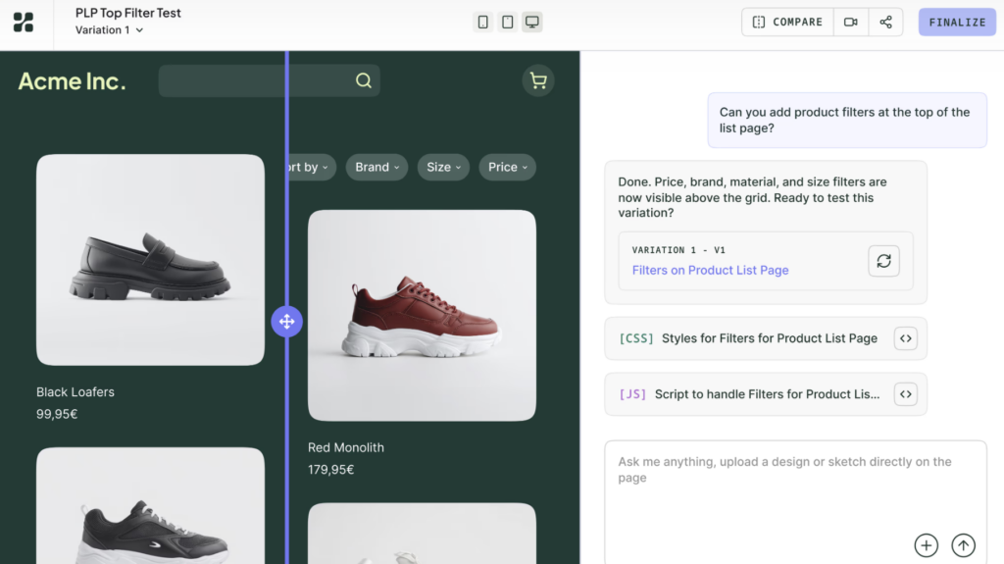1004x564 pixels.
Task: Expand the Variation 1 dropdown
Action: pos(109,30)
